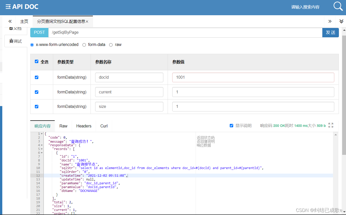Viewport: 346px width, 215px height.
Task: Uncheck the current parameter row checkbox
Action: (x=37, y=92)
